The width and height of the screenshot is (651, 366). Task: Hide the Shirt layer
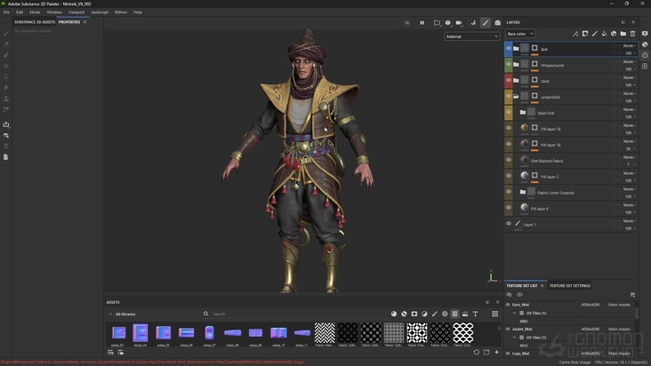point(508,81)
